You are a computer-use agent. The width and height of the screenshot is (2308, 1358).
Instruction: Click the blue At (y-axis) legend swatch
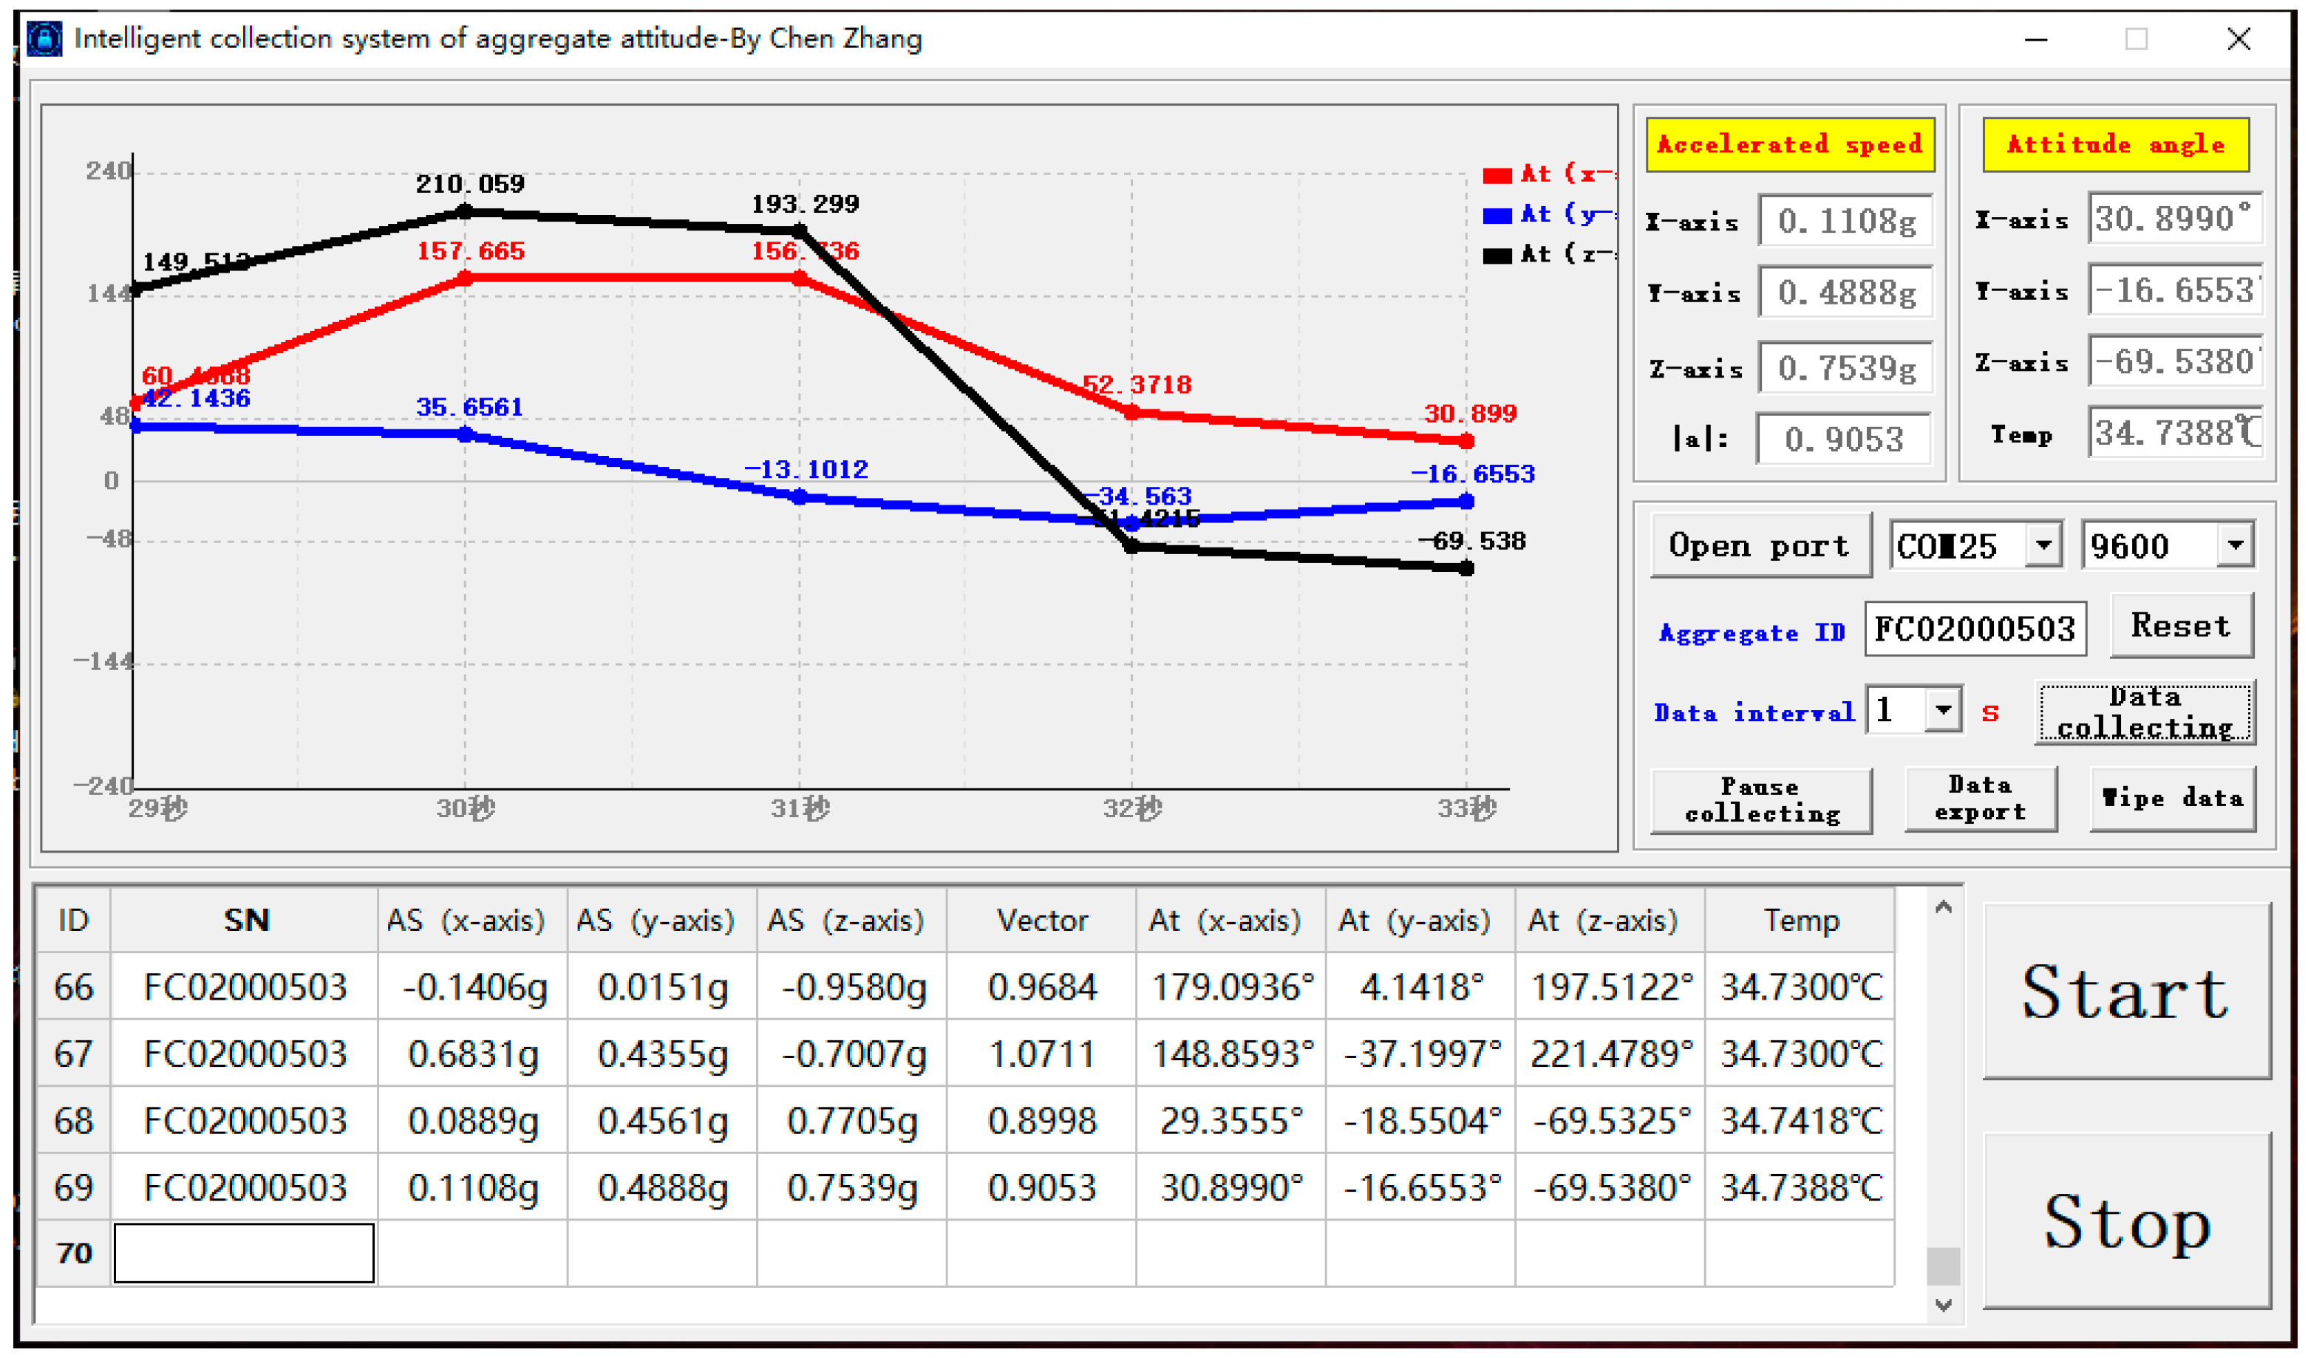pos(1497,216)
